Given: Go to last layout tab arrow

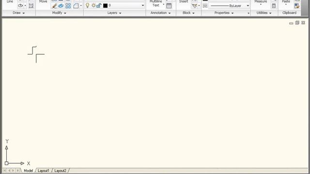Looking at the screenshot, I should point(18,171).
